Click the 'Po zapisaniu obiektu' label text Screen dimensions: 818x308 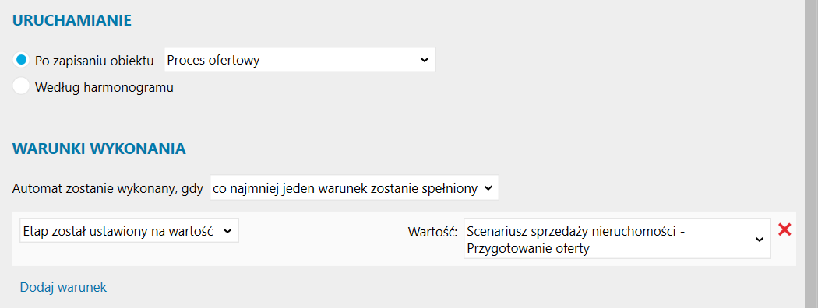[x=94, y=61]
